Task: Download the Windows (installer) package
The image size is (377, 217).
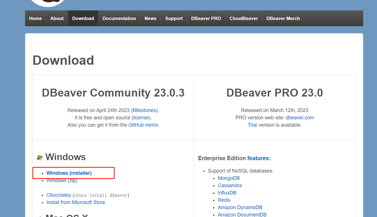Action: [69, 173]
